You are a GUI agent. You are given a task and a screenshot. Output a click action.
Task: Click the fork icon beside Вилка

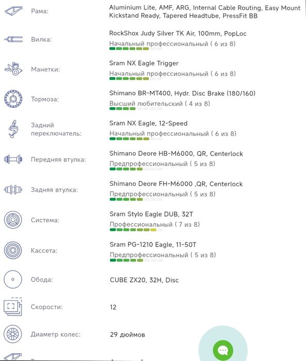(x=13, y=39)
